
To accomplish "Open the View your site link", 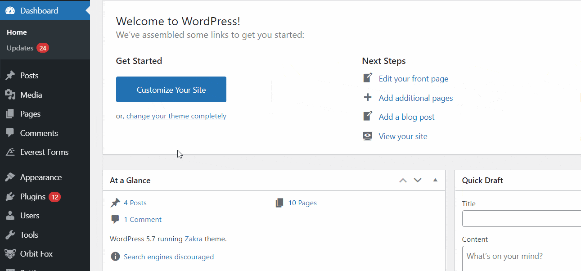I will click(403, 136).
